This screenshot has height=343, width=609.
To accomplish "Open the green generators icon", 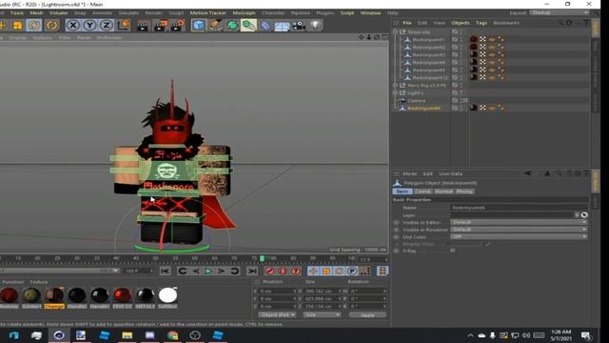I will click(x=232, y=26).
